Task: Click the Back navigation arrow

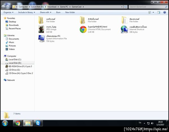Action: pos(3,7)
